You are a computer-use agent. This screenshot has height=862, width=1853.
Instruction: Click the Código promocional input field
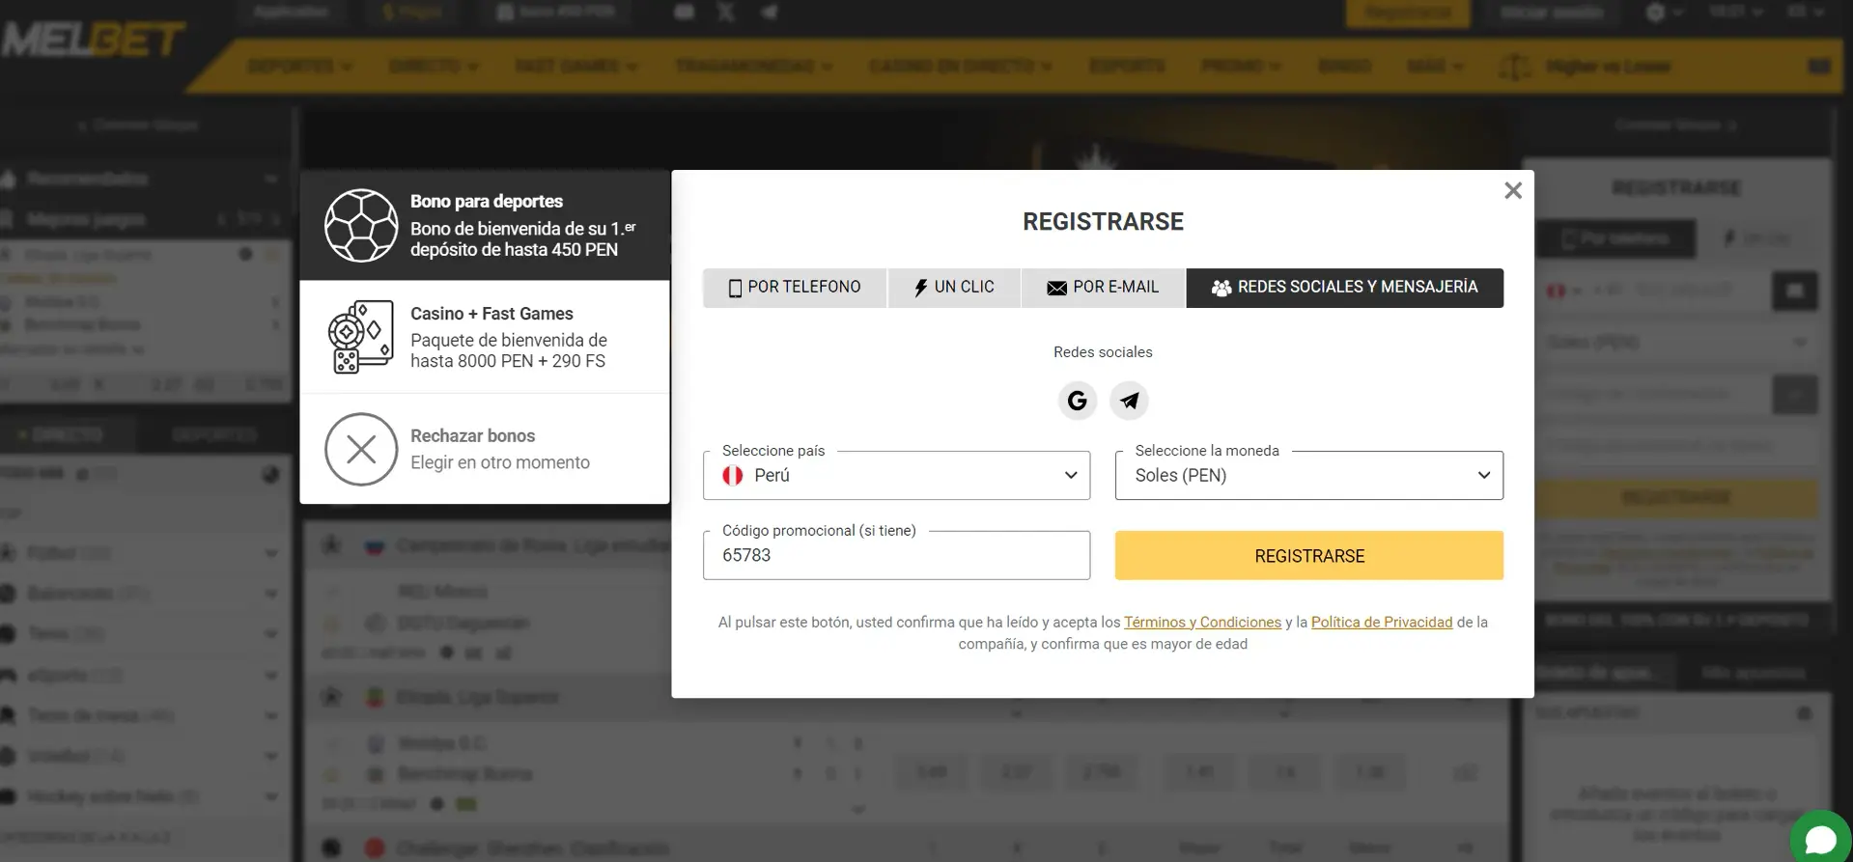896,555
